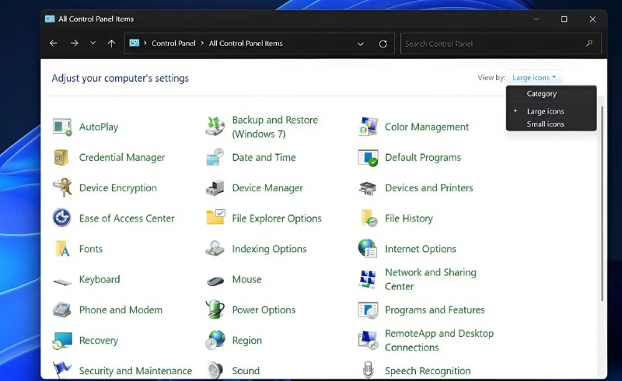The width and height of the screenshot is (622, 381).
Task: Choose Category from the View by menu
Action: (x=542, y=93)
